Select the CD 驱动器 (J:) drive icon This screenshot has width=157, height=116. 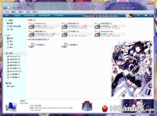click(64, 45)
